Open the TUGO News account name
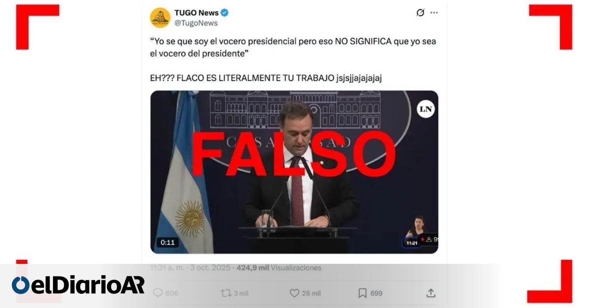Screen dimensions: 590x308 tap(197, 13)
